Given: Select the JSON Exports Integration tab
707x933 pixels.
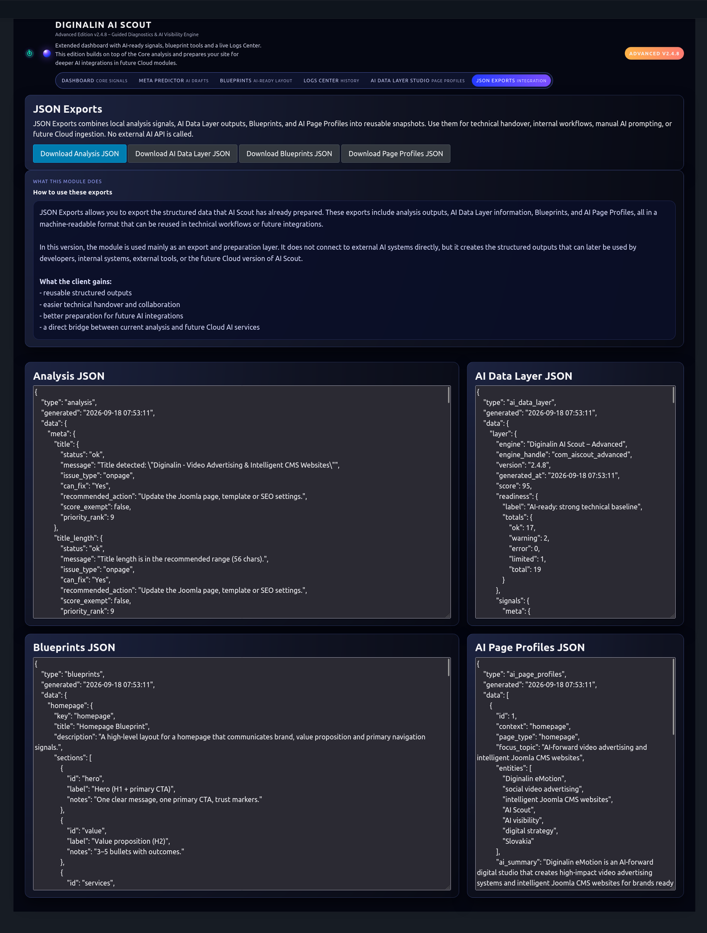Looking at the screenshot, I should (511, 80).
